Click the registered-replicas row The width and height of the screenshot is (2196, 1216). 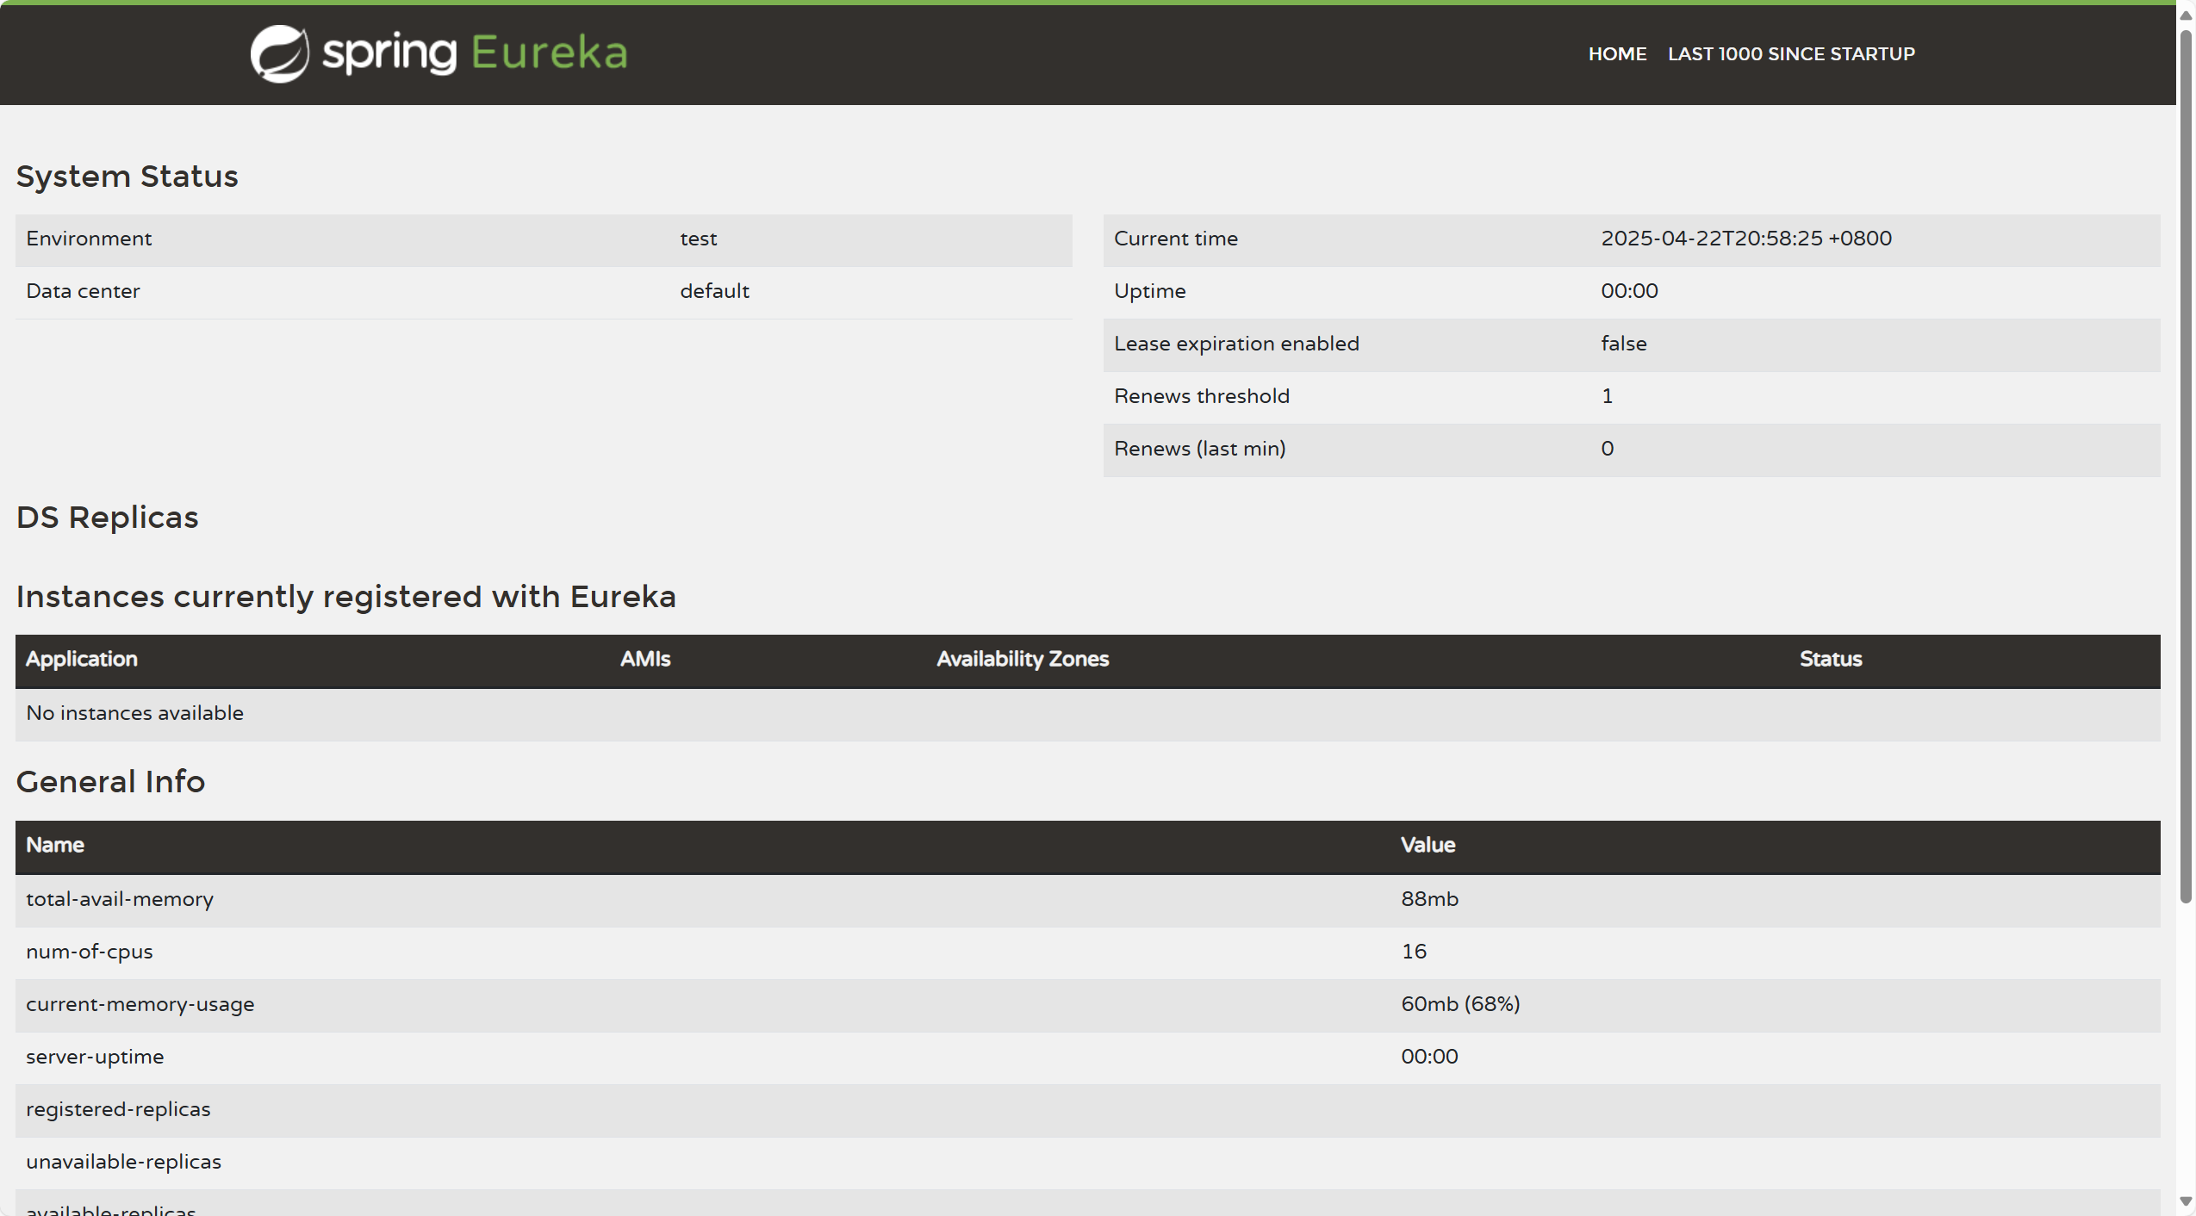pyautogui.click(x=118, y=1109)
